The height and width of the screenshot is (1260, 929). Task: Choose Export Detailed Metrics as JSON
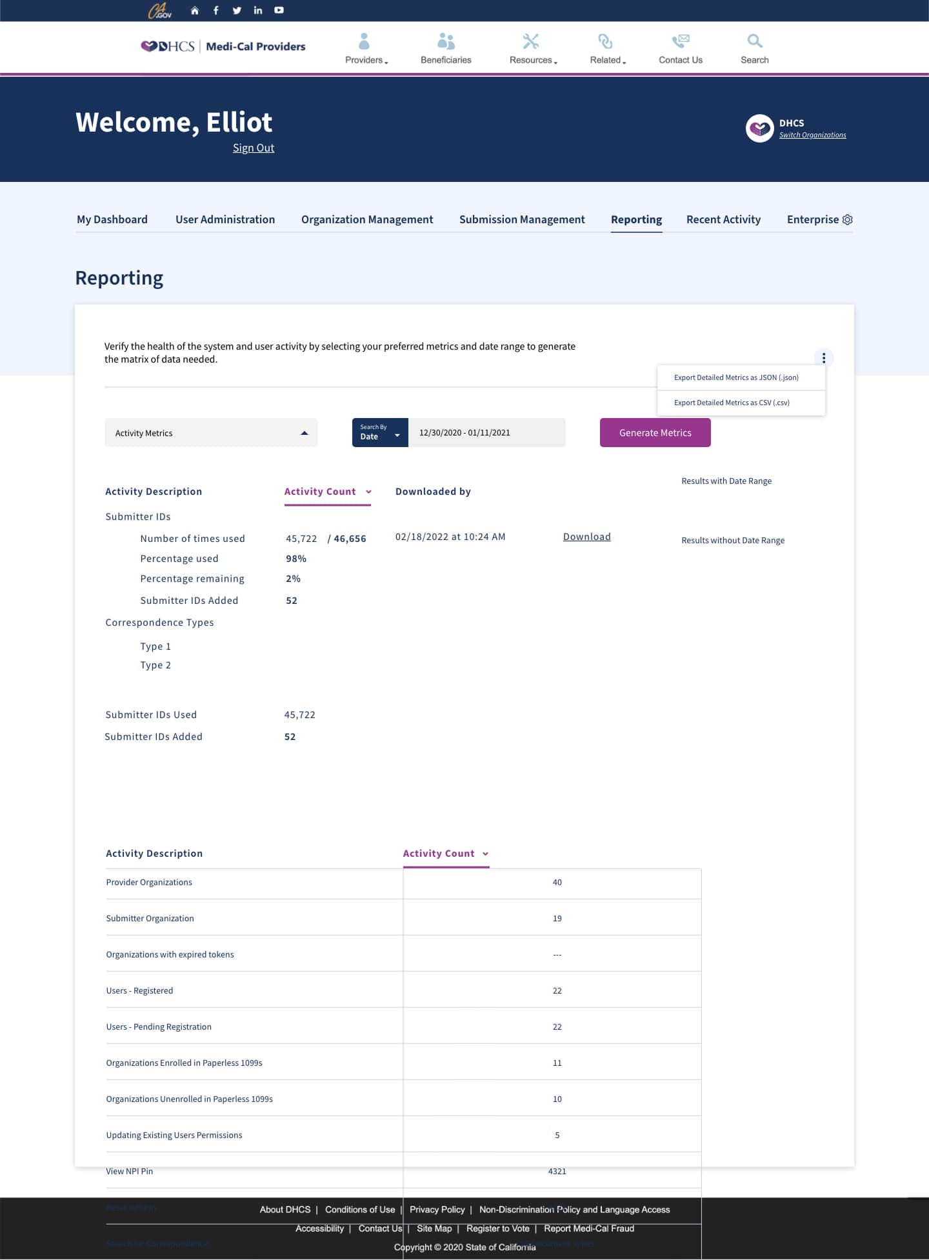click(741, 377)
